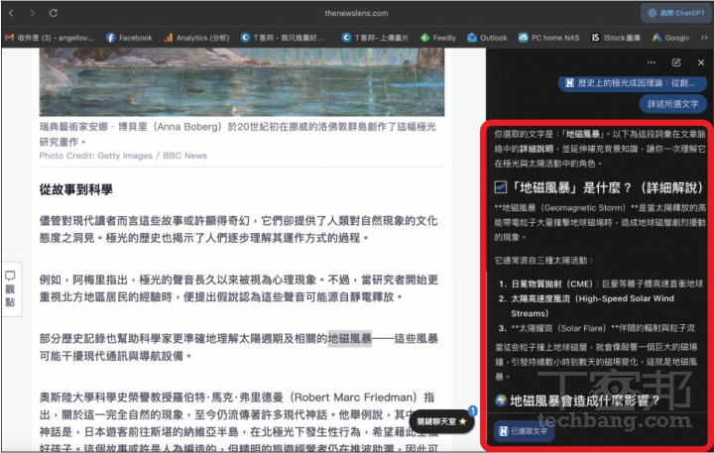This screenshot has height=453, width=714.
Task: Click the Robert Marc Friedman name in the article
Action: pyautogui.click(x=352, y=397)
